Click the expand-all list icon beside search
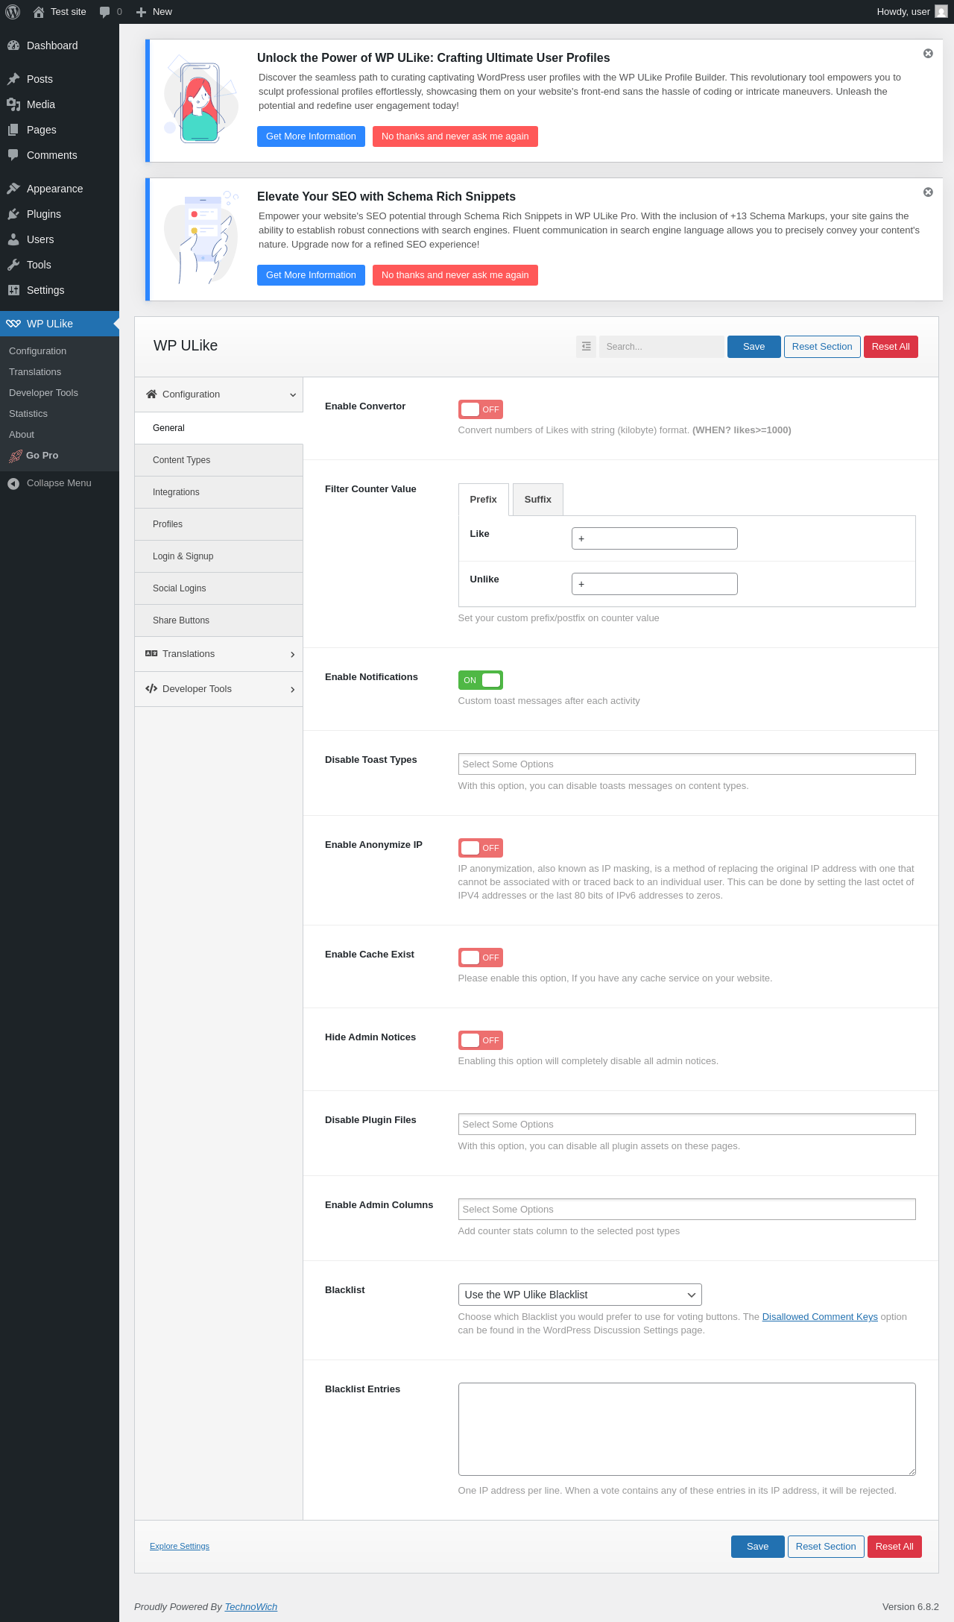 click(x=586, y=347)
